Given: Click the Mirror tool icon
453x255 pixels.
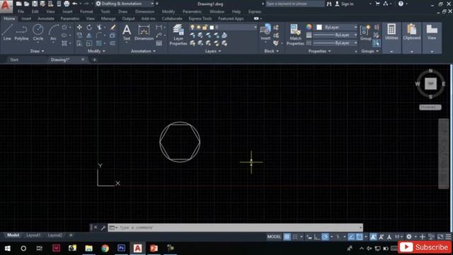Looking at the screenshot, I should 89,35.
